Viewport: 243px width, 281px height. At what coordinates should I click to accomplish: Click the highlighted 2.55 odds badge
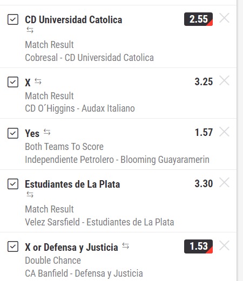(198, 19)
